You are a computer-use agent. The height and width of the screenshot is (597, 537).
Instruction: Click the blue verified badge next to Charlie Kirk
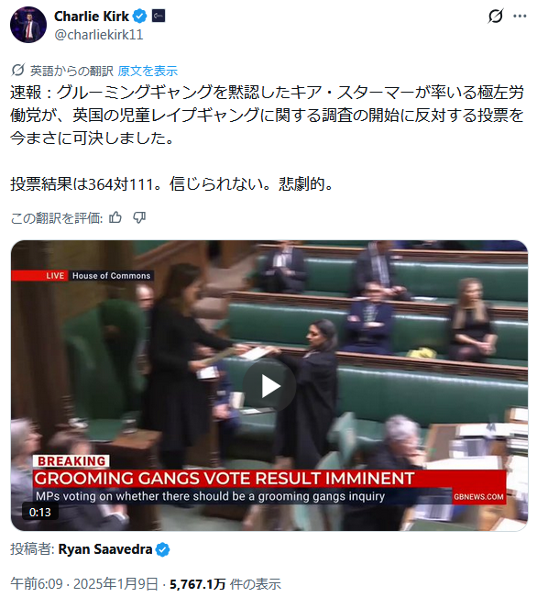point(140,17)
